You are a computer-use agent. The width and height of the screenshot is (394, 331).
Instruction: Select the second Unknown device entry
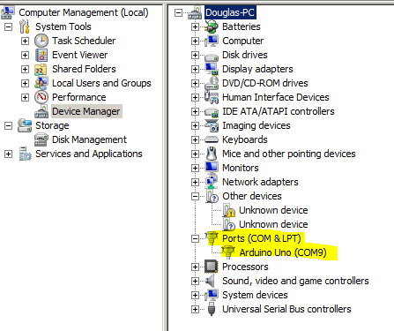273,224
